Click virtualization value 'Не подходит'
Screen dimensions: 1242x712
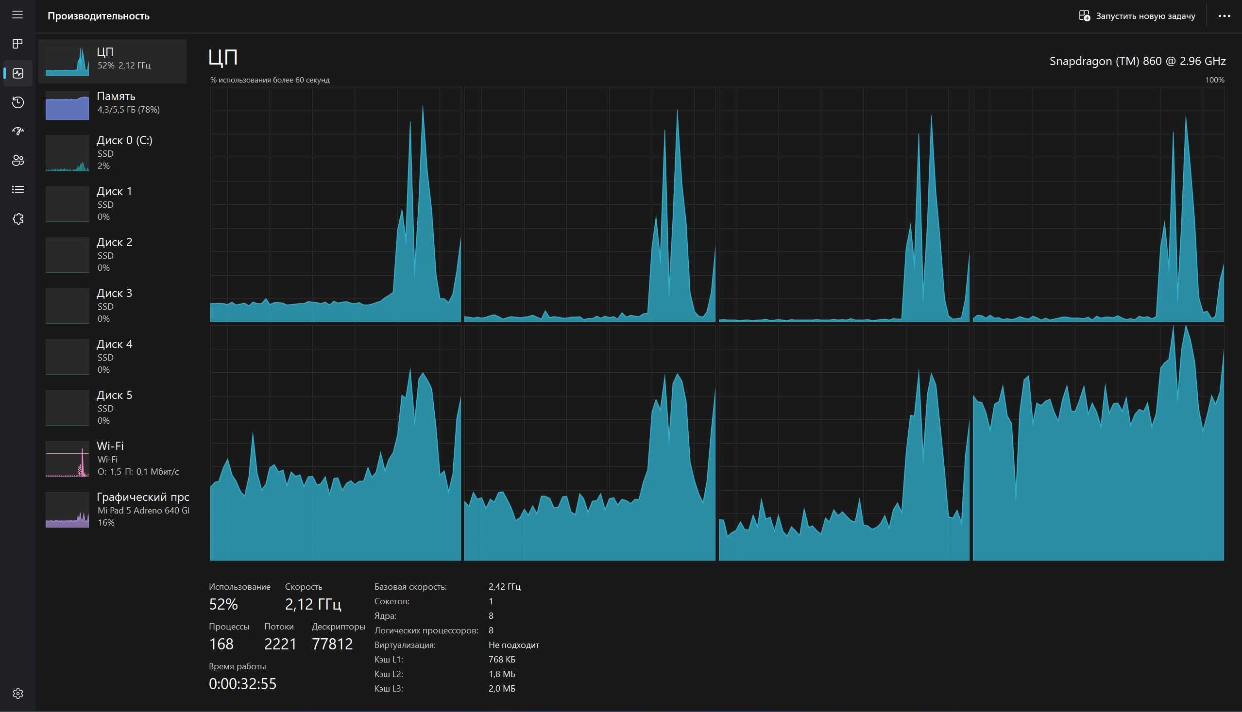[x=514, y=645]
